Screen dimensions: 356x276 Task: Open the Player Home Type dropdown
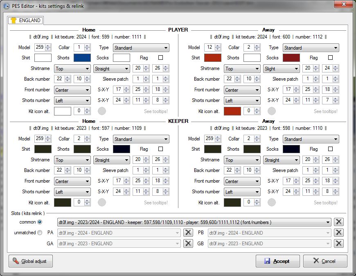tap(141, 48)
